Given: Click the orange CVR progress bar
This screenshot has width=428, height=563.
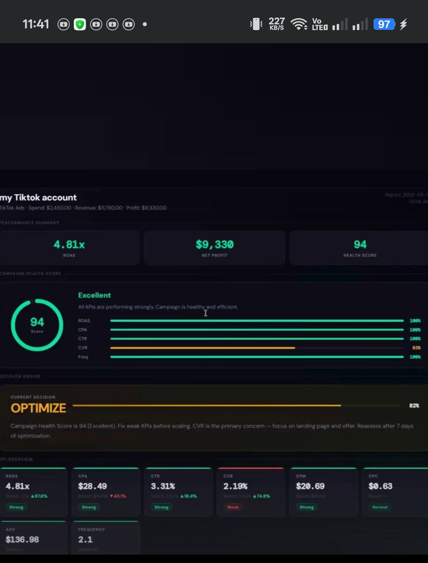Looking at the screenshot, I should (x=203, y=348).
